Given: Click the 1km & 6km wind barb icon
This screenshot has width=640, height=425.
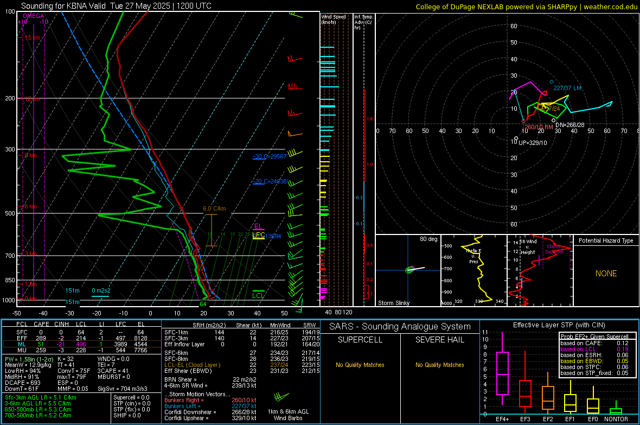Looking at the screenshot, I should coord(281,397).
